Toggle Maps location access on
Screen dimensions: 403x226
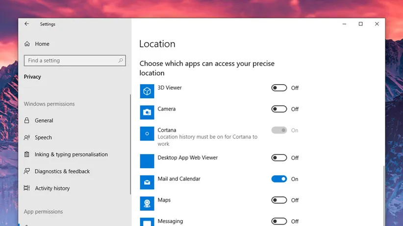pos(279,200)
